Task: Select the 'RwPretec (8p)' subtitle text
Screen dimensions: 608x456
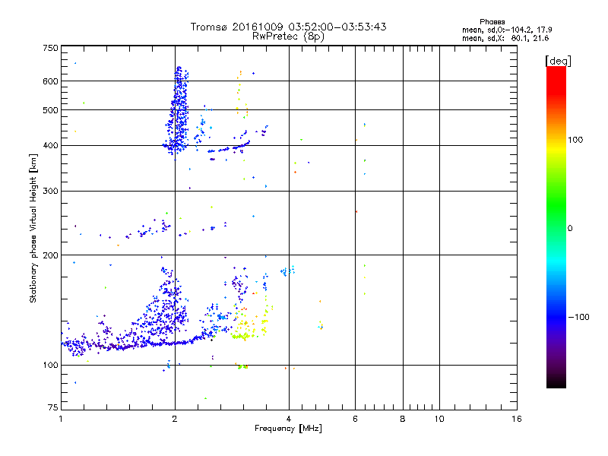Action: tap(288, 36)
